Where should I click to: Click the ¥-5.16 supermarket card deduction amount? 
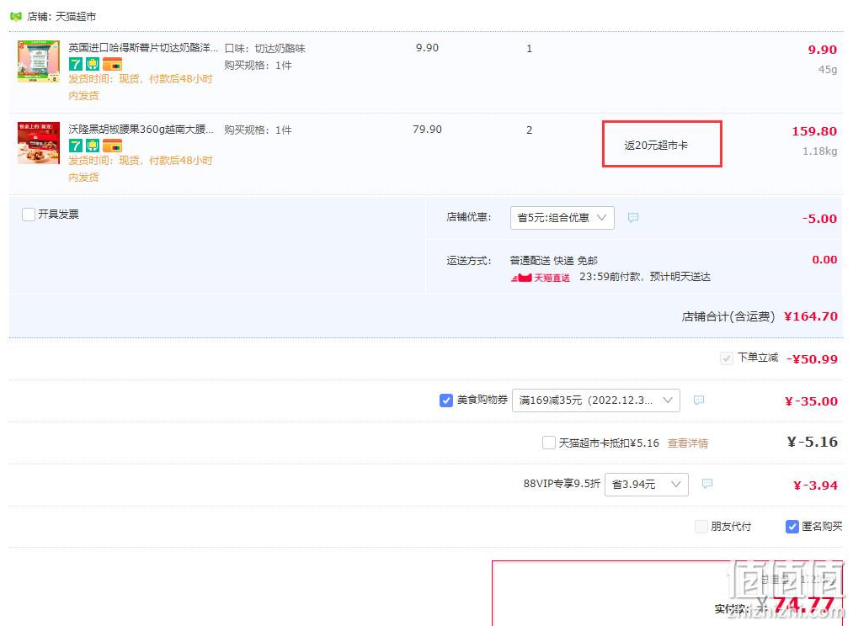(813, 442)
